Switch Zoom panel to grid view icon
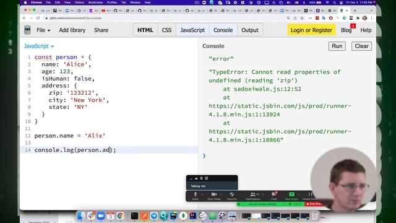This screenshot has width=396, height=223. point(207,178)
